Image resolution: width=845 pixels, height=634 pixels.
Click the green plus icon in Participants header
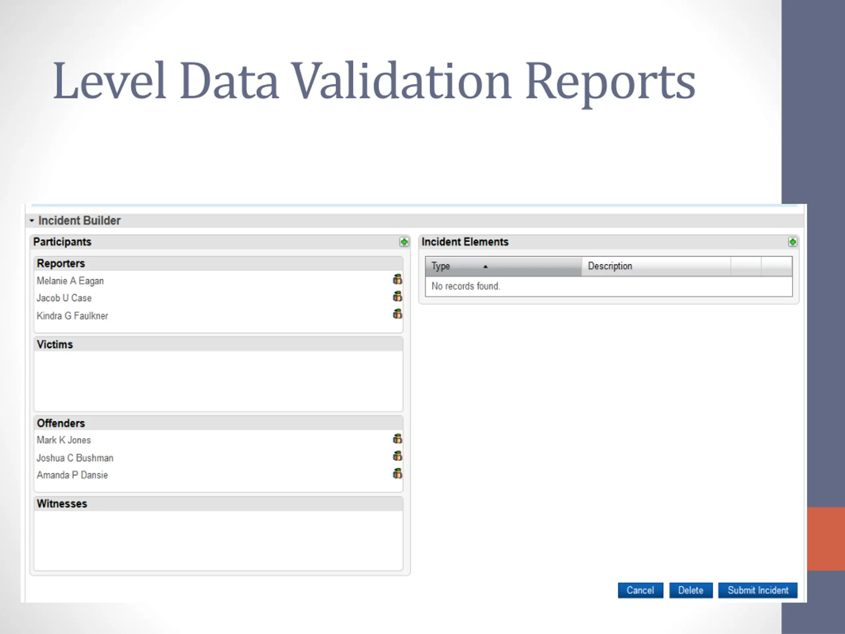(404, 242)
